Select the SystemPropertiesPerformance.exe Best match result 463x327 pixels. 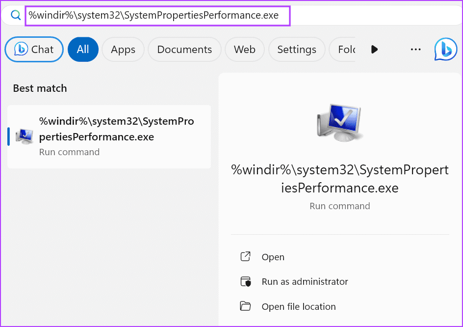[x=116, y=136]
